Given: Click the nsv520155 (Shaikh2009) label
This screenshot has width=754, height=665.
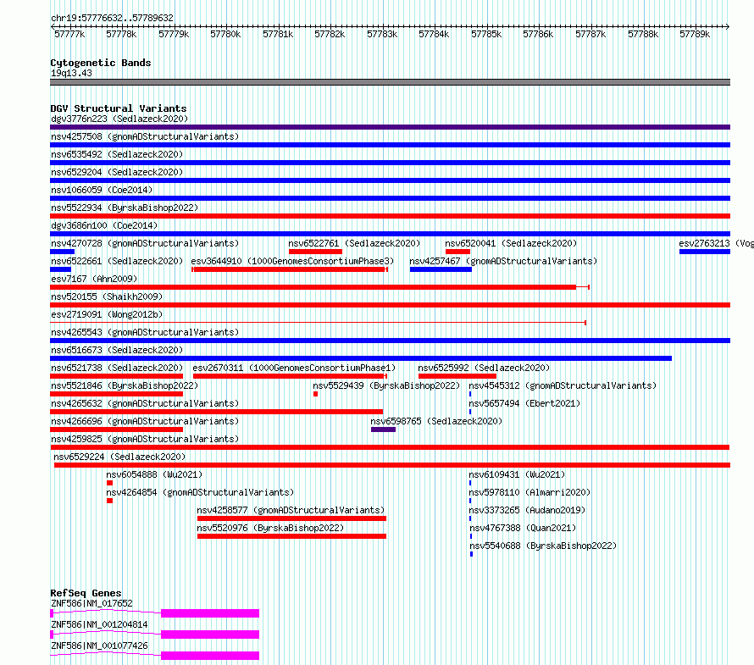Looking at the screenshot, I should 107,296.
